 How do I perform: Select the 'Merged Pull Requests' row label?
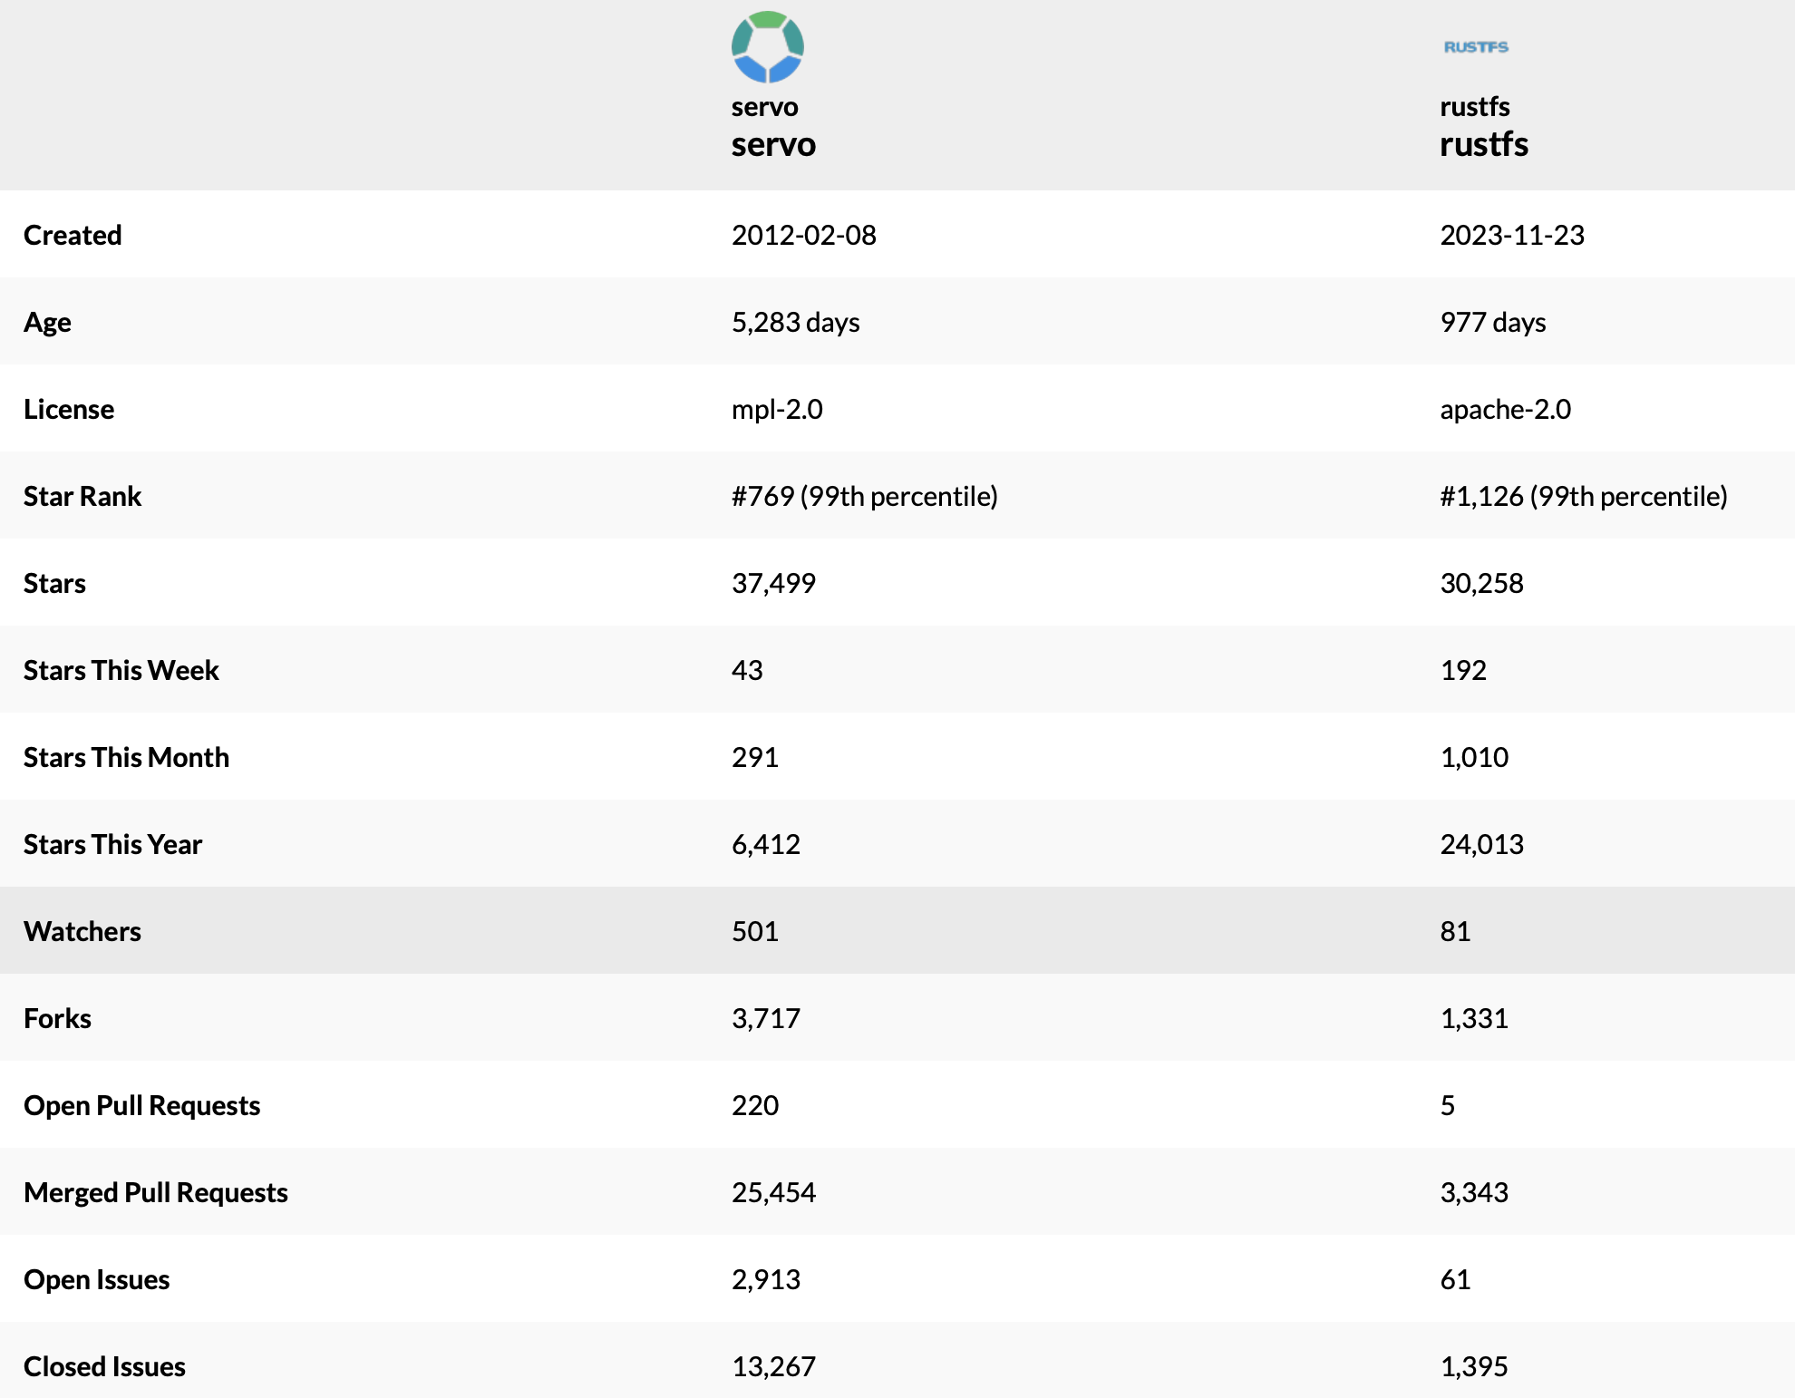(x=156, y=1193)
